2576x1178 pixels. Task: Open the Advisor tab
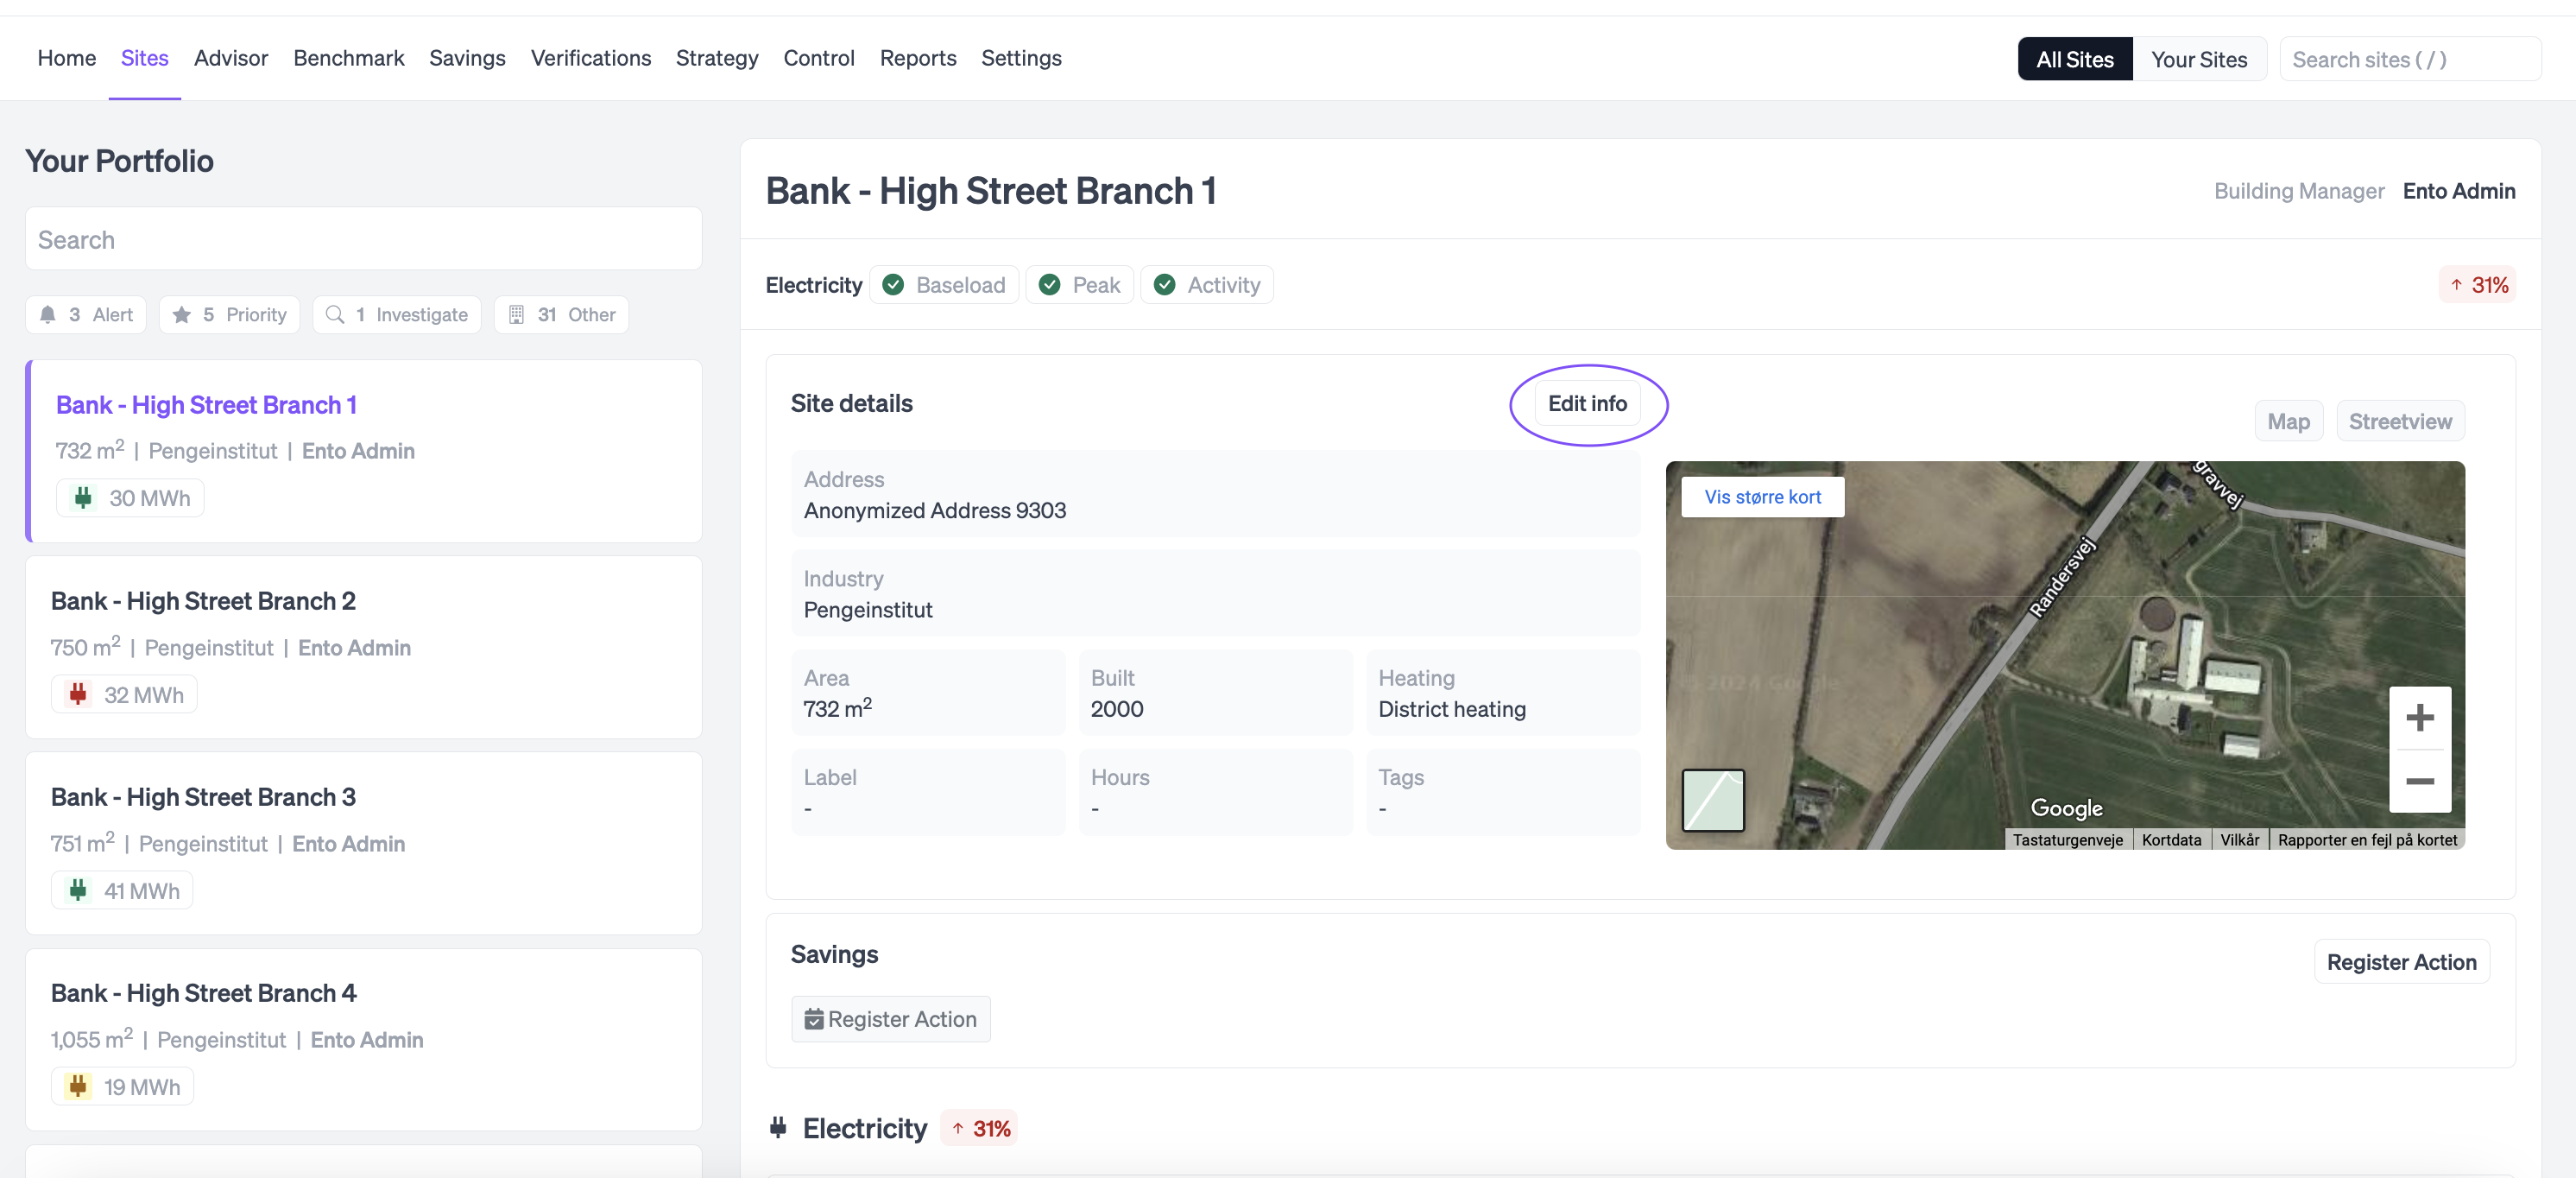pos(231,58)
